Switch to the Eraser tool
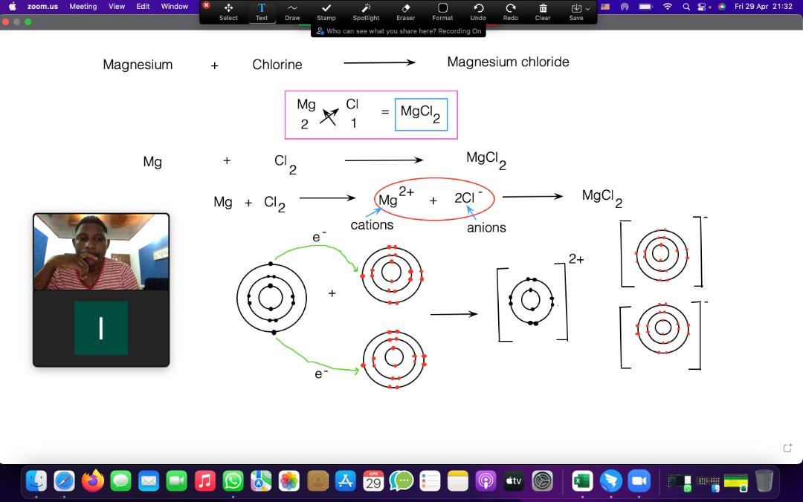 (x=405, y=11)
